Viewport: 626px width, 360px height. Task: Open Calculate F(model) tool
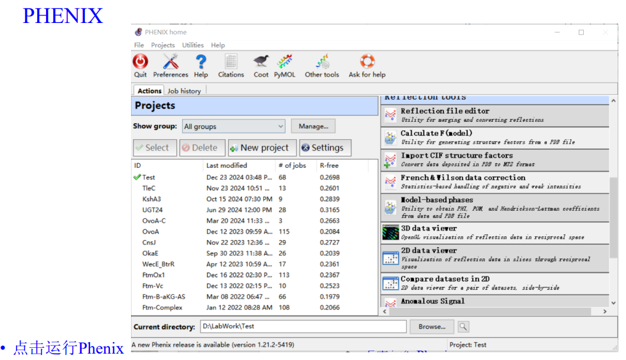click(x=495, y=137)
